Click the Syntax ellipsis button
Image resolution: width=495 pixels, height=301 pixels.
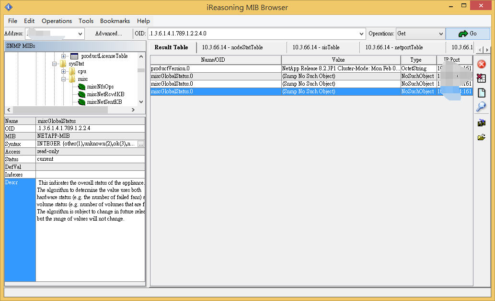coord(141,144)
